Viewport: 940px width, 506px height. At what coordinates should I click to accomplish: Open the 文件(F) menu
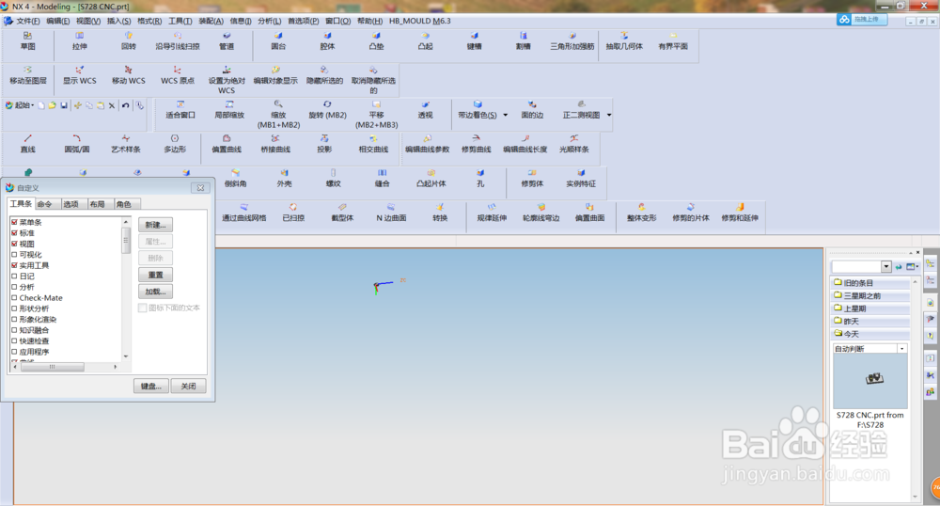point(27,21)
